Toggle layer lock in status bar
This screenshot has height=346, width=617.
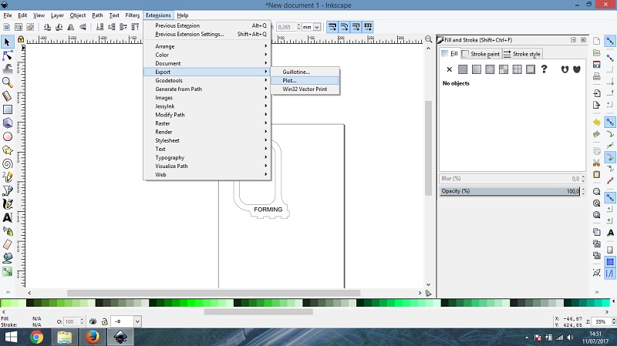click(x=104, y=321)
